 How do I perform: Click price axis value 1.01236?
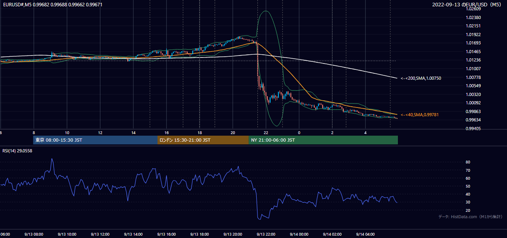click(x=473, y=60)
